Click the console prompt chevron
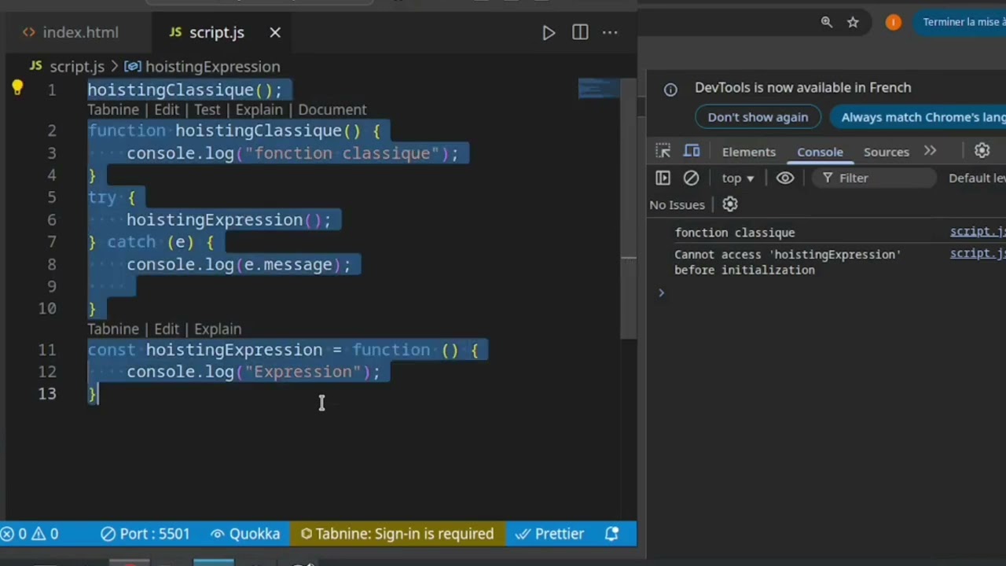Image resolution: width=1006 pixels, height=566 pixels. (x=661, y=292)
